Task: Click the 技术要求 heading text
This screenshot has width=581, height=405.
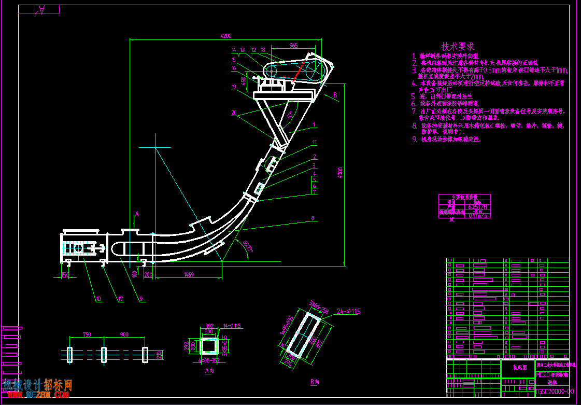Action: (x=458, y=47)
